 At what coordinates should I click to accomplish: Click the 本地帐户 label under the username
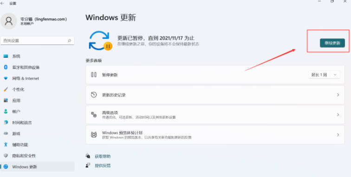[27, 24]
